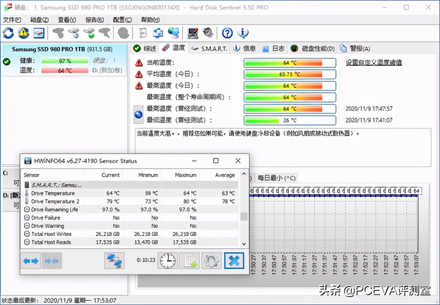Open the network/remote monitoring toolbar icon
Screen dimensions: 440x305
(x=174, y=33)
